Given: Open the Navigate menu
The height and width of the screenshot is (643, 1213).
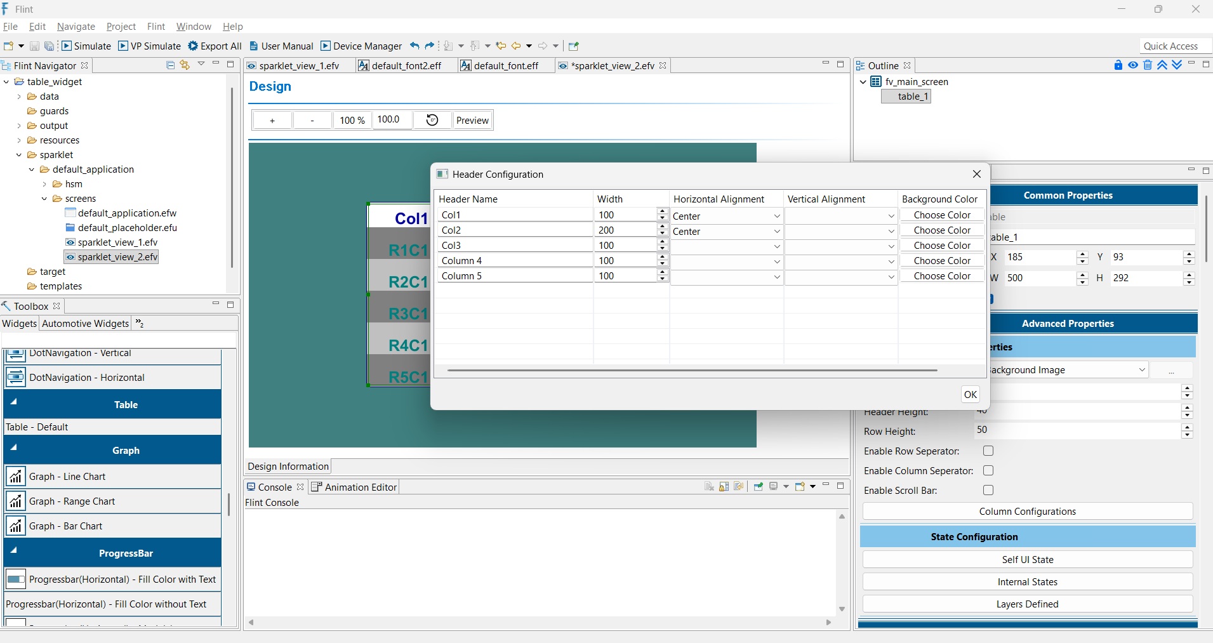Looking at the screenshot, I should pyautogui.click(x=76, y=27).
